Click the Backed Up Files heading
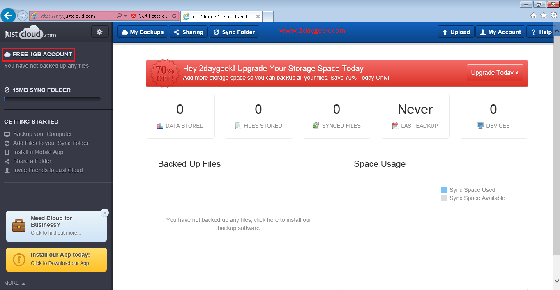The height and width of the screenshot is (290, 560). point(189,164)
